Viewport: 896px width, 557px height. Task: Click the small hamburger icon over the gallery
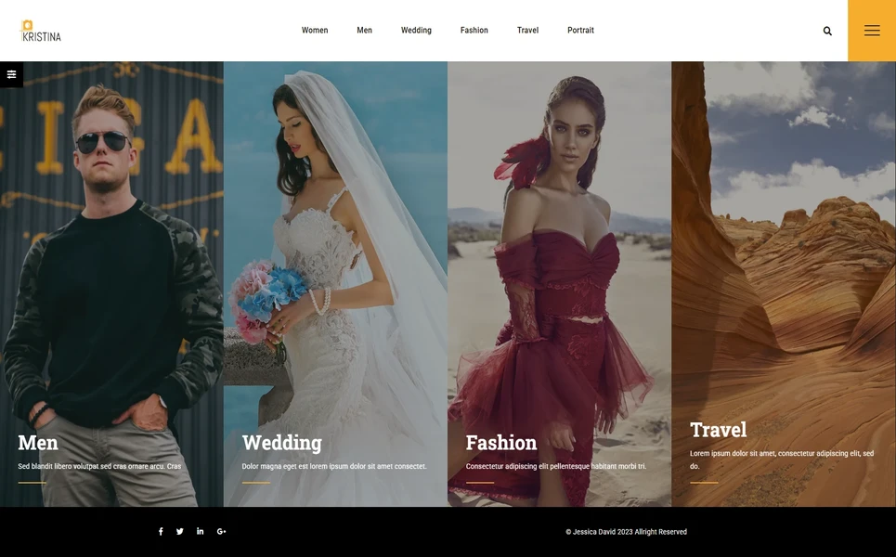[x=10, y=73]
